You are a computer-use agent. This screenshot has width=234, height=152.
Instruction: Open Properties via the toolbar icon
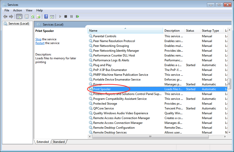[27, 16]
